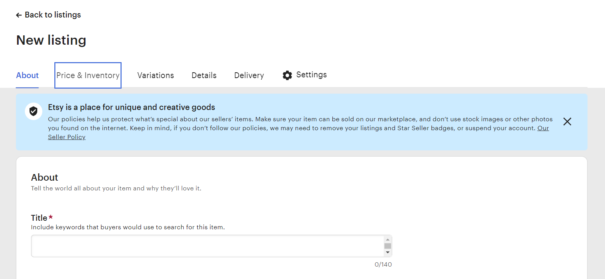
Task: Click the New listing page heading
Action: (51, 40)
